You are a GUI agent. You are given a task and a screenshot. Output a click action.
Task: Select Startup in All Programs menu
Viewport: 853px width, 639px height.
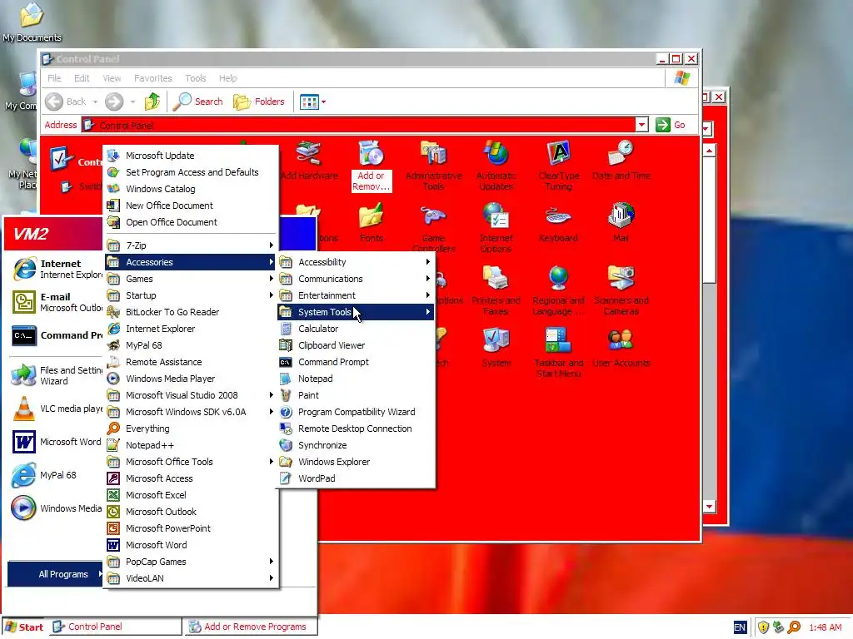(191, 295)
